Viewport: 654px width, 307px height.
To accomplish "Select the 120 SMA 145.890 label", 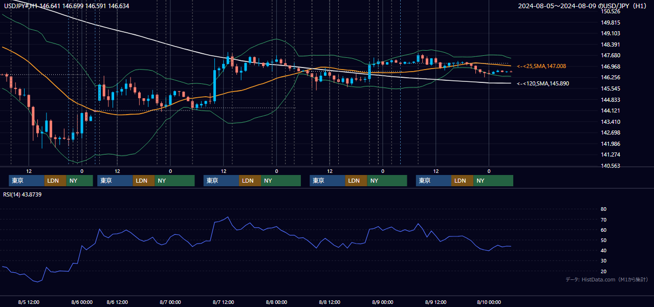I will [x=543, y=83].
